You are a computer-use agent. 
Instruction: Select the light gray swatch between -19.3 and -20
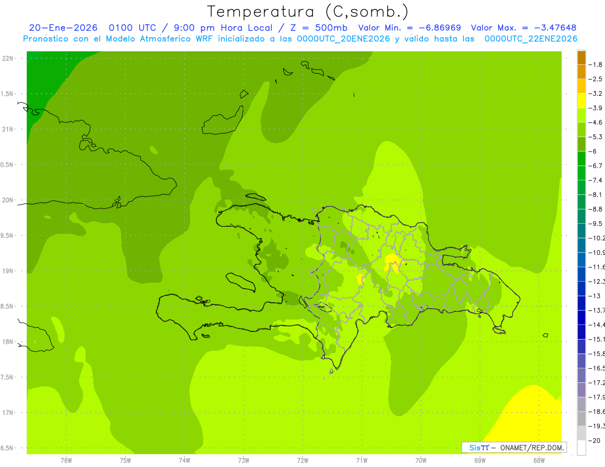tap(581, 433)
